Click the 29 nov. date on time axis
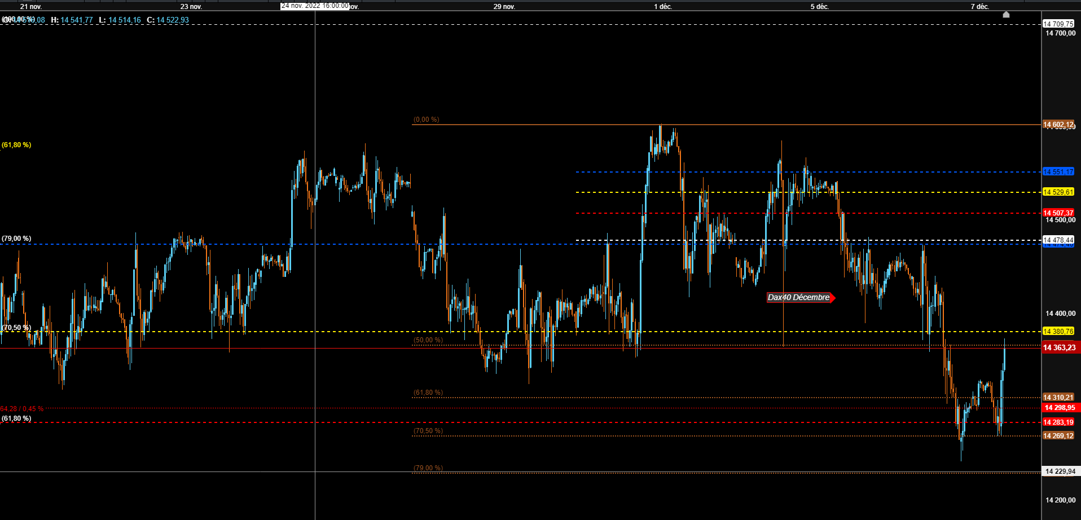 (504, 7)
